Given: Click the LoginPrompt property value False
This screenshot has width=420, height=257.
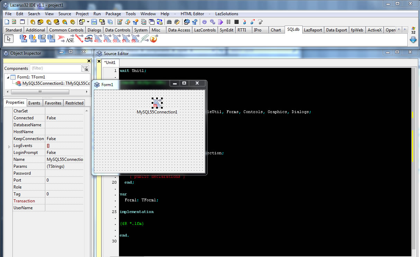Looking at the screenshot, I should (65, 153).
